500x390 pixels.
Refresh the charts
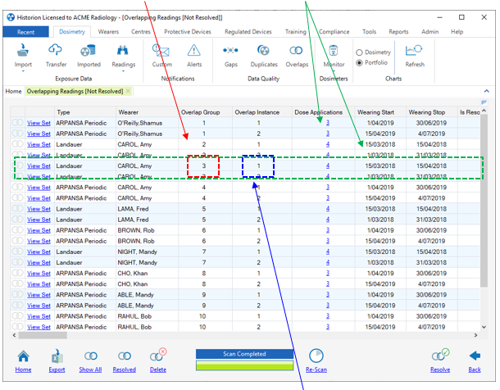[x=415, y=56]
